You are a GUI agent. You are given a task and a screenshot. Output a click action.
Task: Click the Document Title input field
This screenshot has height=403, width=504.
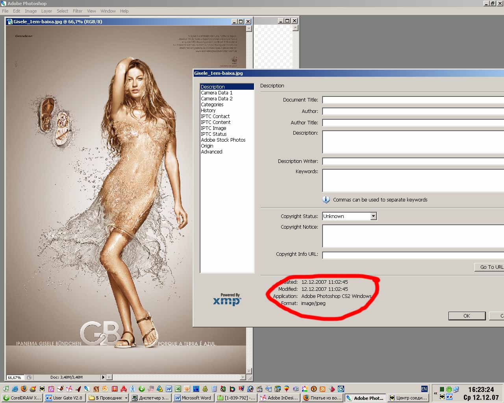pyautogui.click(x=413, y=100)
